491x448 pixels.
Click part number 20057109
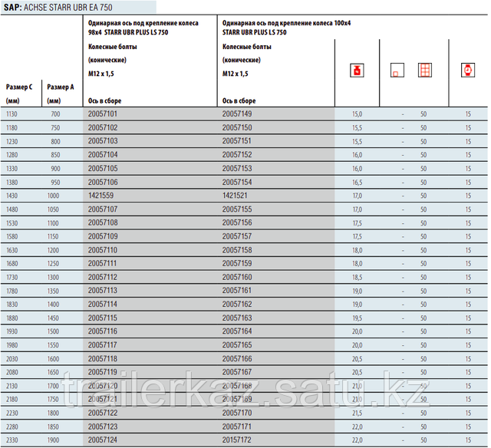coord(103,236)
